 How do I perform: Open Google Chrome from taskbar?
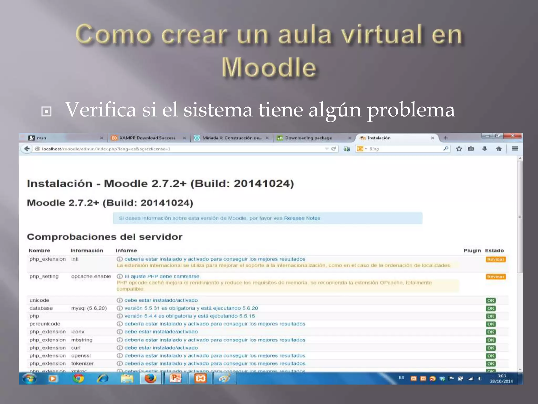(78, 378)
